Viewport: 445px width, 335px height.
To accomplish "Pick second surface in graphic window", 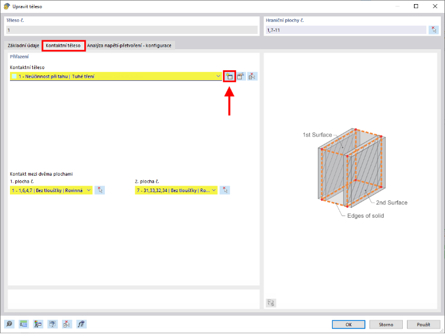I will 225,190.
